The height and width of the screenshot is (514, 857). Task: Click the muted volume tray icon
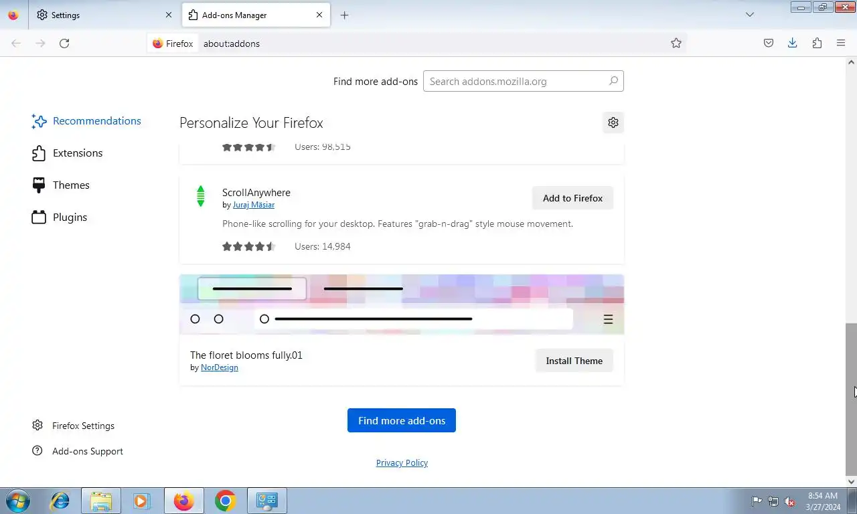[x=789, y=501]
